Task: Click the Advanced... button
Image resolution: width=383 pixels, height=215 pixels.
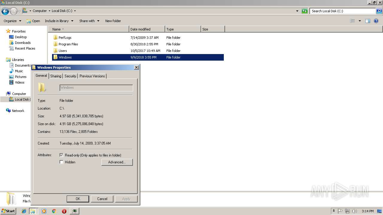Action: (x=117, y=162)
